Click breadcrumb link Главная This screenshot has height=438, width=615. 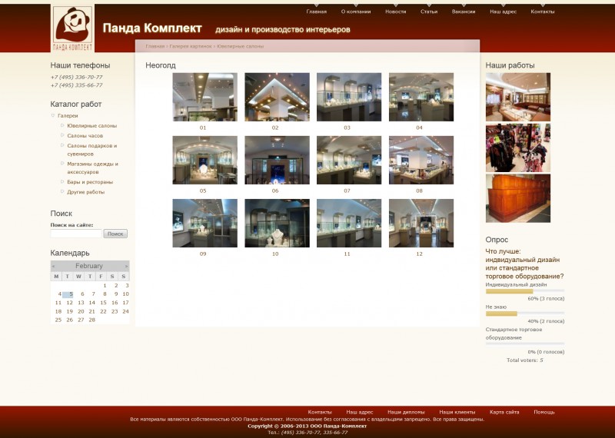click(155, 46)
